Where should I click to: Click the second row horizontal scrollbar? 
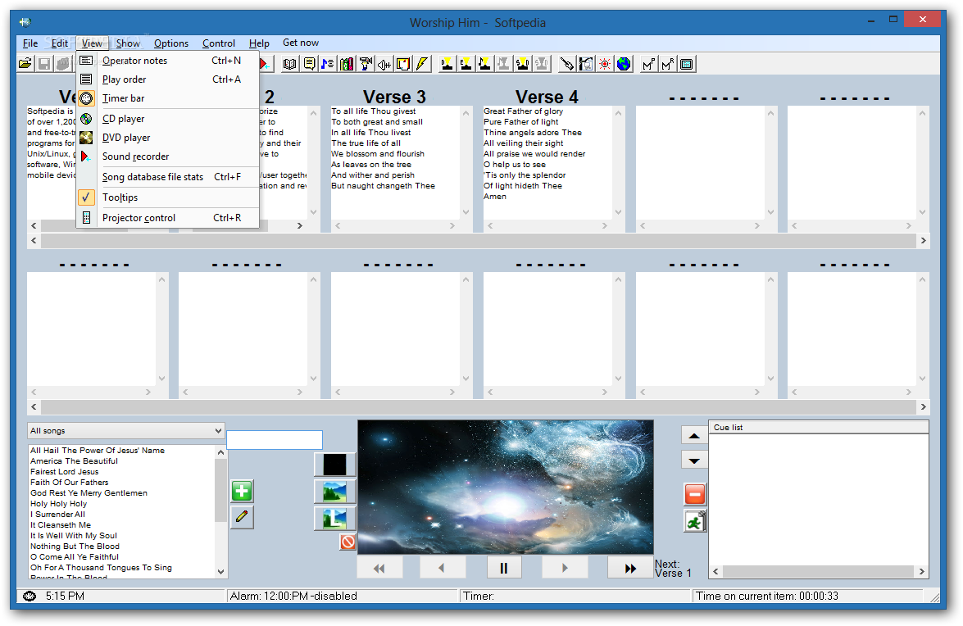(479, 406)
